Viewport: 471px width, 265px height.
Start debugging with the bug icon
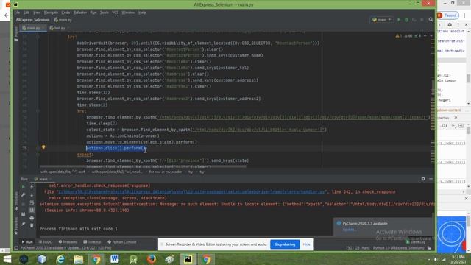point(406,20)
